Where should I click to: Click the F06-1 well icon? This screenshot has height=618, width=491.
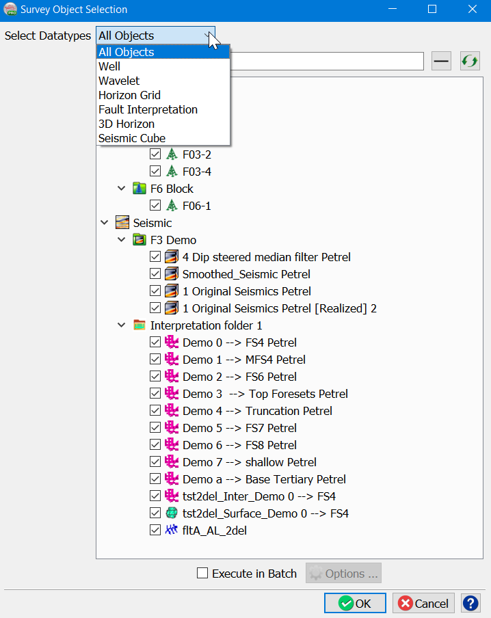pos(172,206)
